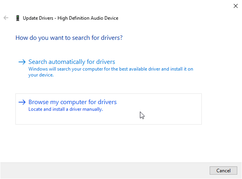The height and width of the screenshot is (179, 242).
Task: Click the arrow icon beside Browse my computer
Action: (x=22, y=102)
